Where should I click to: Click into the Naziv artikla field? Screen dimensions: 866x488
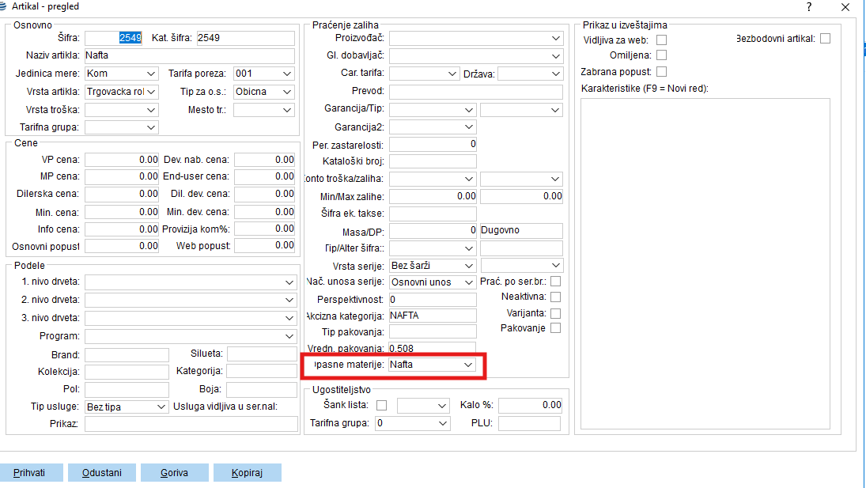189,56
